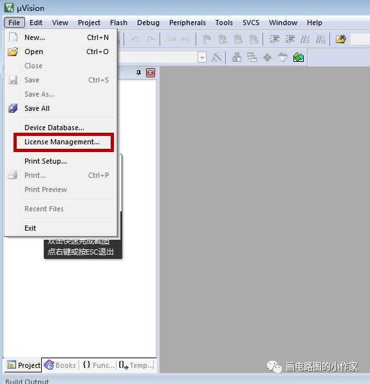Select License Management... menu entry
Viewport: 370px width, 384px height.
(x=60, y=142)
